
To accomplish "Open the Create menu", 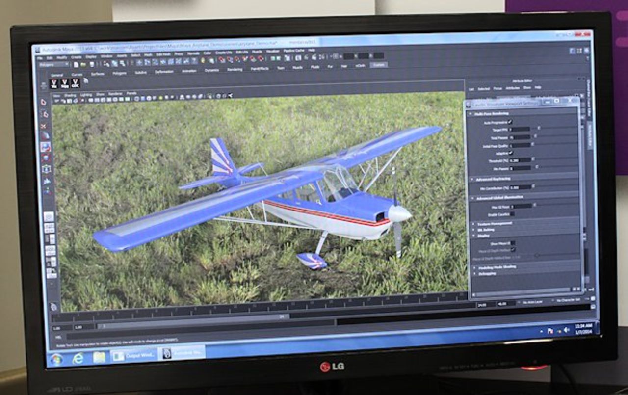I will [x=76, y=57].
